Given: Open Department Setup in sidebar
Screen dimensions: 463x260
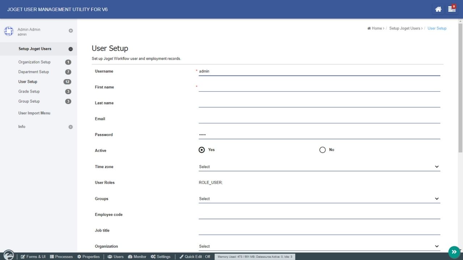Looking at the screenshot, I should (34, 72).
